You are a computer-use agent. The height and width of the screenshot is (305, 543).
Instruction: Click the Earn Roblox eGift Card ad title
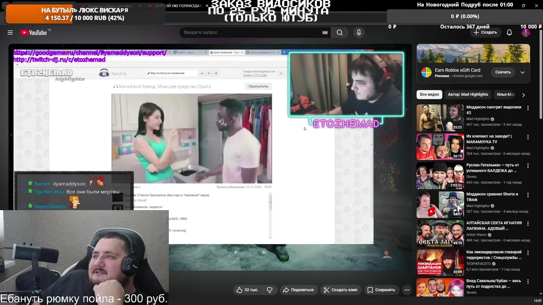(x=457, y=70)
